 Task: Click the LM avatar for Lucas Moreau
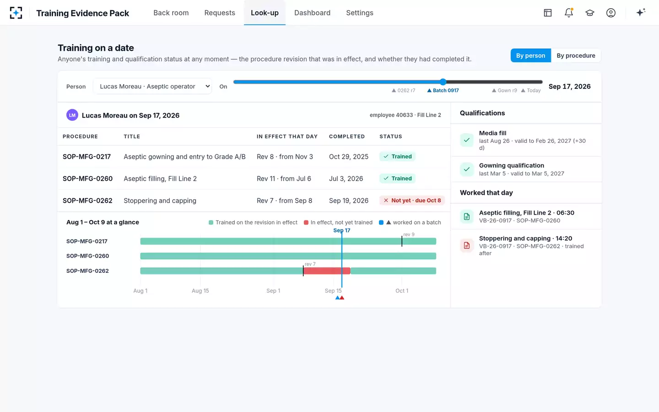coord(72,115)
